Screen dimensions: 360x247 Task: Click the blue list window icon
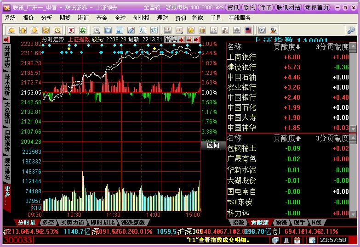pos(120,30)
